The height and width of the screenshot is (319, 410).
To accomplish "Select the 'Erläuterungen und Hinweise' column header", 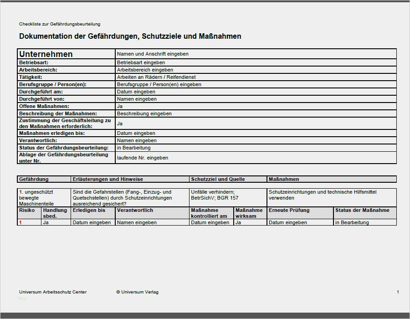I will [x=130, y=179].
